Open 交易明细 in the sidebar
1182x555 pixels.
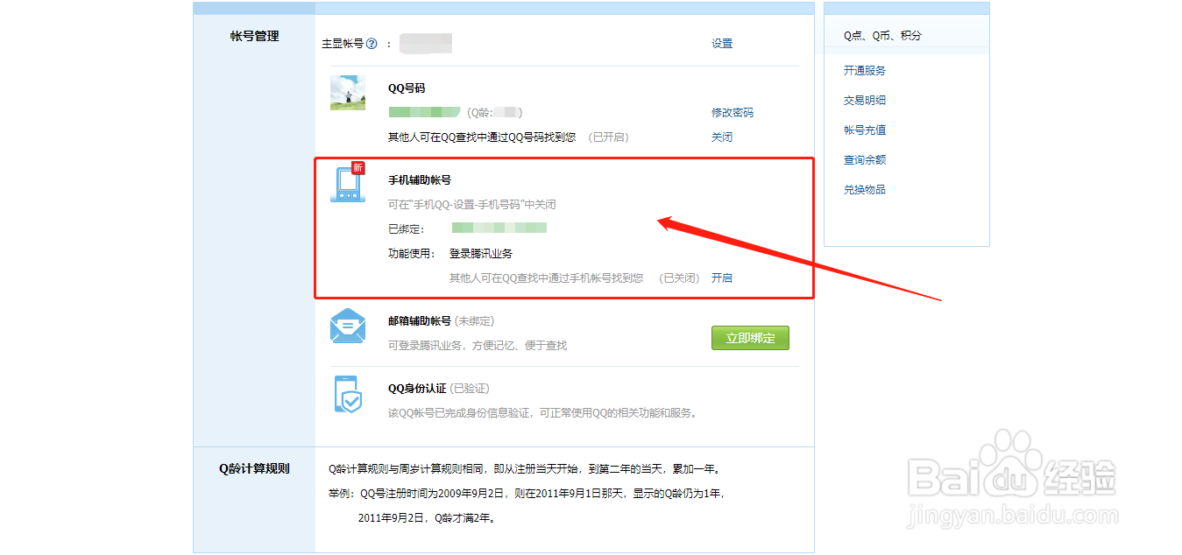(865, 101)
